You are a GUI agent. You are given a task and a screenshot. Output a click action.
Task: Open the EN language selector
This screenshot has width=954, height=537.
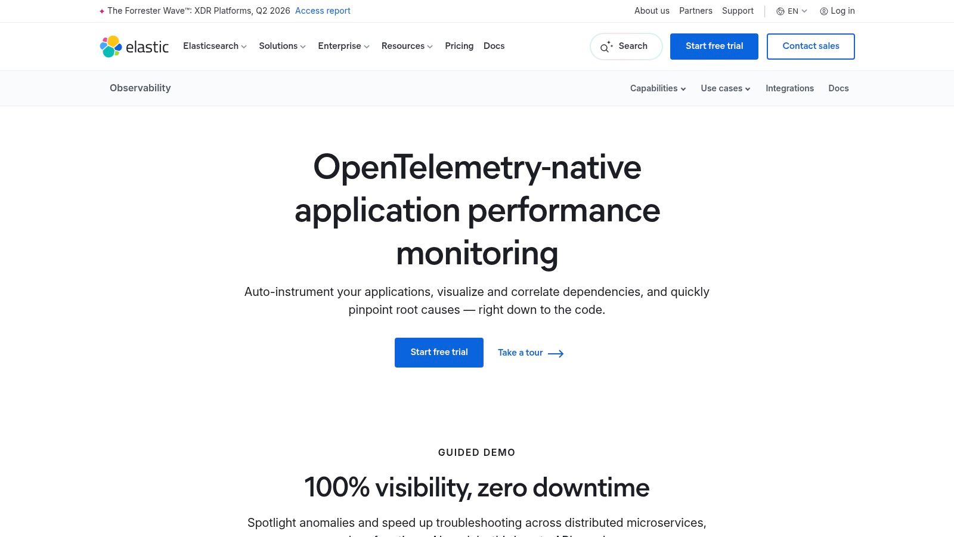(x=792, y=11)
